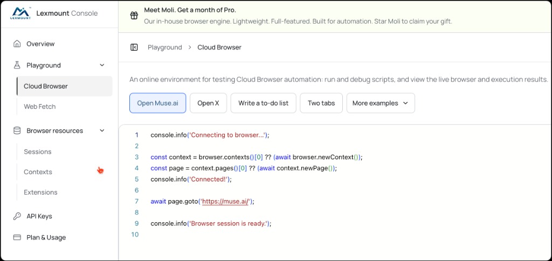552x261 pixels.
Task: Open the Overview page
Action: [40, 44]
